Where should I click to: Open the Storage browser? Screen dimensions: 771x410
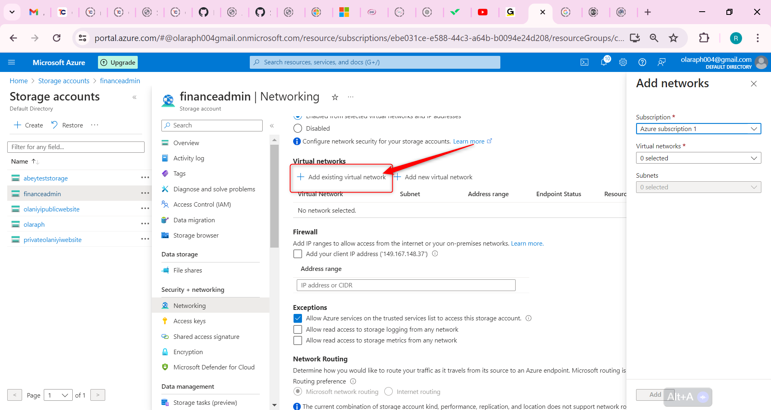click(x=196, y=235)
